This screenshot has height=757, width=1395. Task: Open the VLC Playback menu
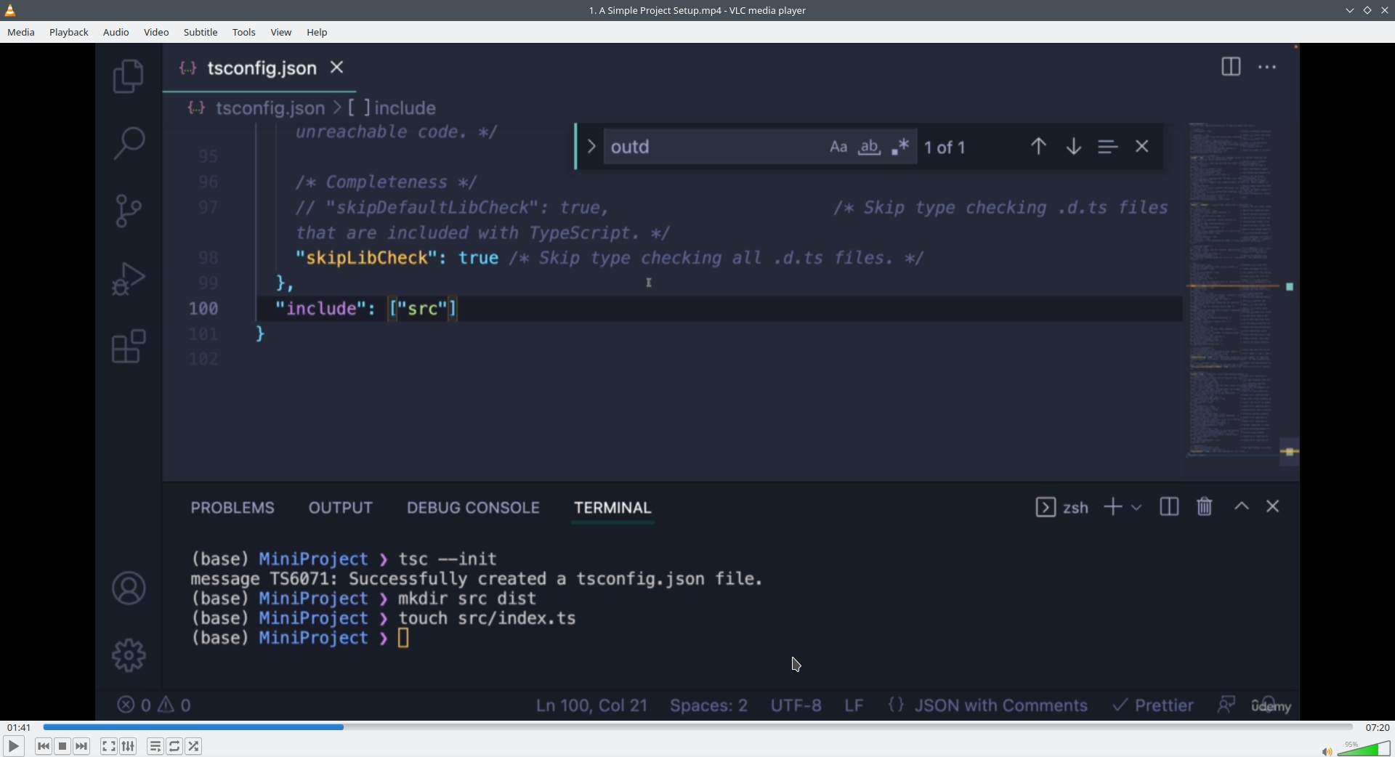[69, 32]
